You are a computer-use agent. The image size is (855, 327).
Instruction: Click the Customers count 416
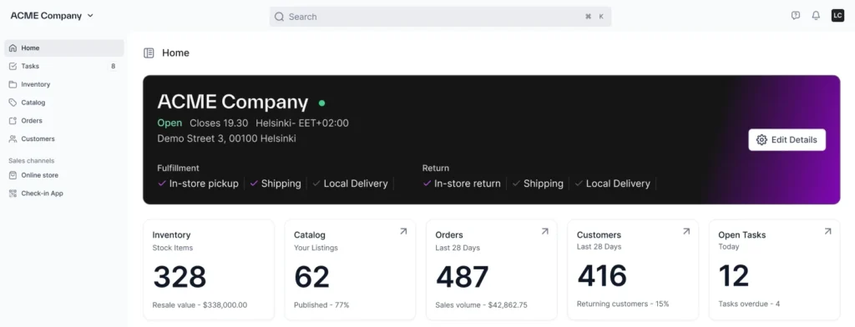pos(603,276)
